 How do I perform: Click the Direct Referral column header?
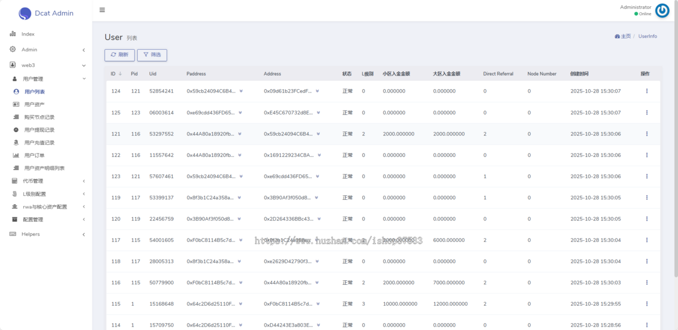(498, 74)
